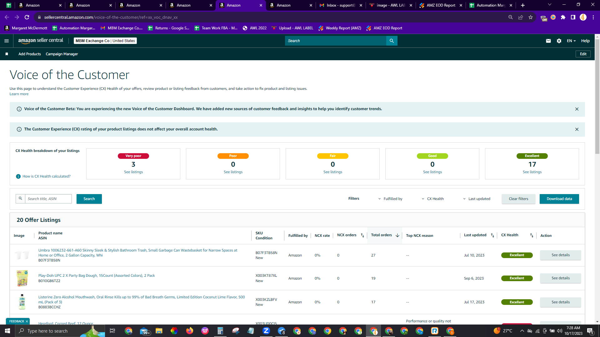Screen dimensions: 600x337
Task: Dismiss the Voice of the Customer Beta banner
Action: [x=577, y=109]
